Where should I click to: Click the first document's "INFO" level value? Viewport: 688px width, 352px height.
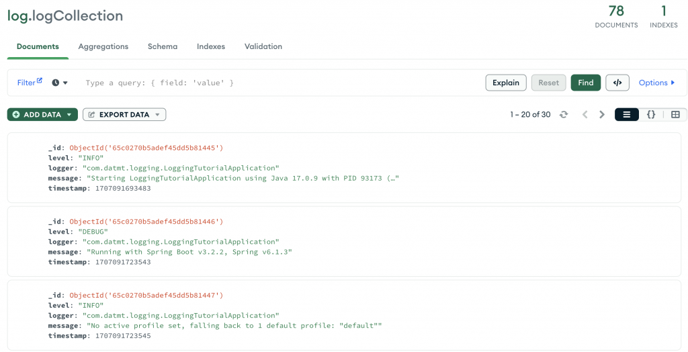pos(91,158)
